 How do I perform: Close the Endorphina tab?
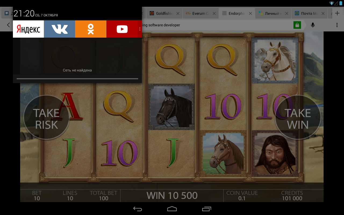pyautogui.click(x=250, y=13)
